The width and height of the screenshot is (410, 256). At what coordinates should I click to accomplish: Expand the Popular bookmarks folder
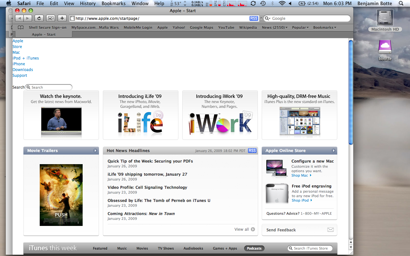coord(300,28)
